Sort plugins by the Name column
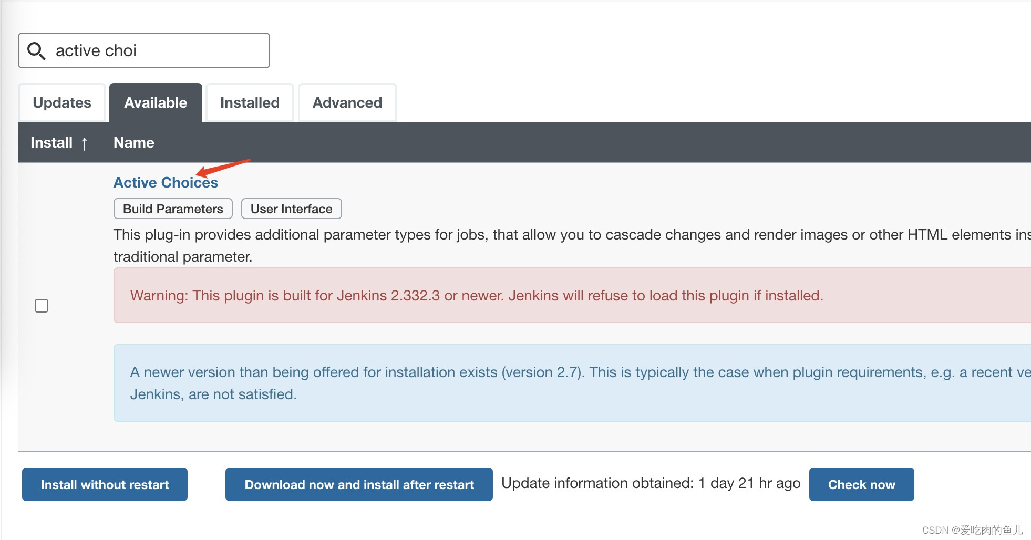 click(x=133, y=142)
